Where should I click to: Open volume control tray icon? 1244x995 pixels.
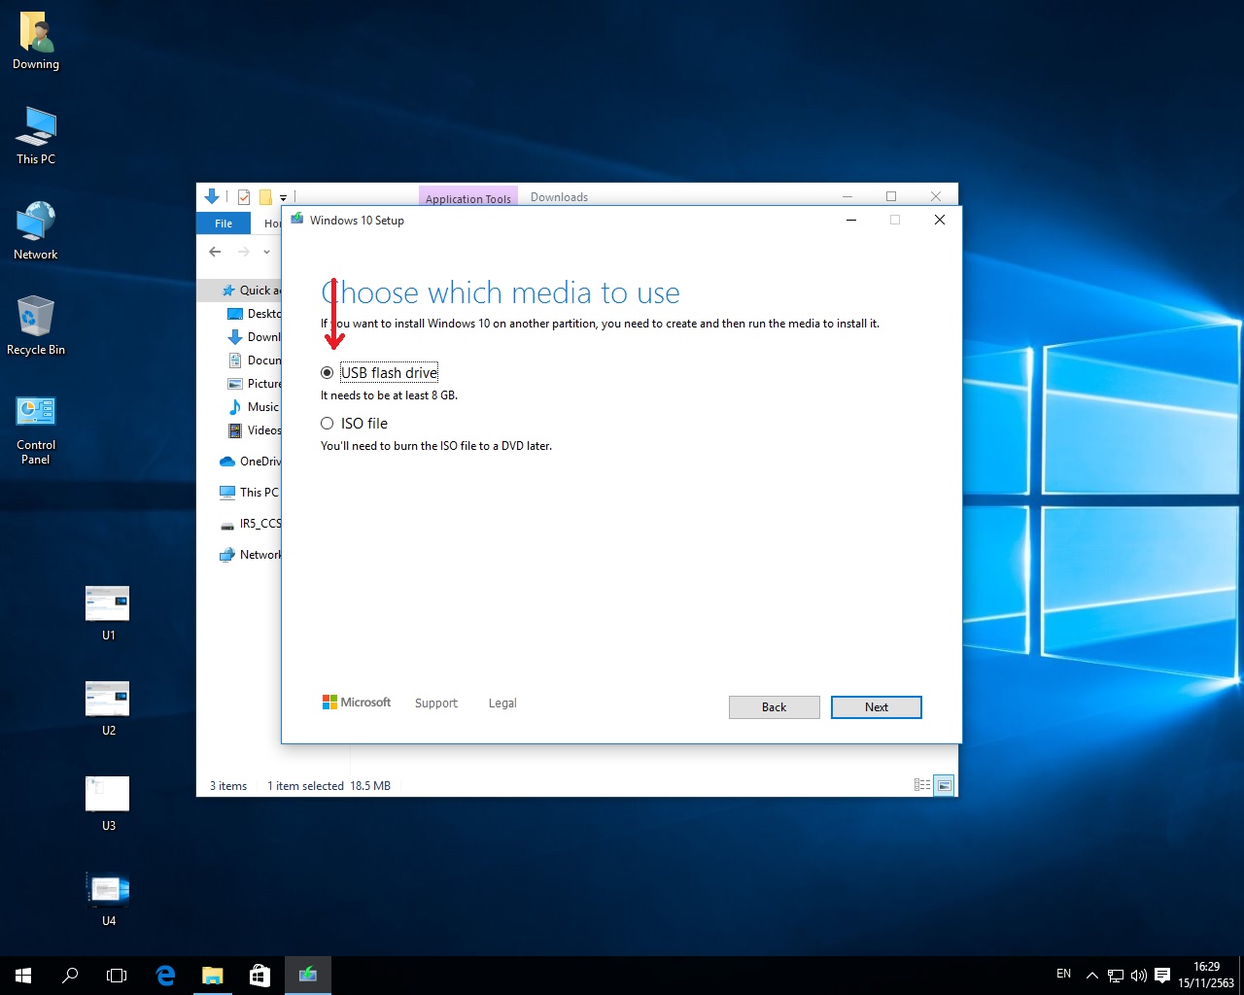coord(1138,976)
